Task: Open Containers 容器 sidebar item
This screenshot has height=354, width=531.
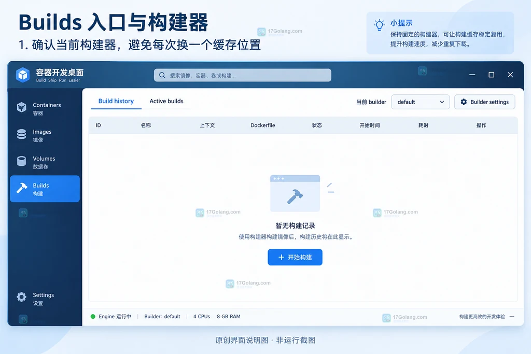Action: (x=45, y=108)
